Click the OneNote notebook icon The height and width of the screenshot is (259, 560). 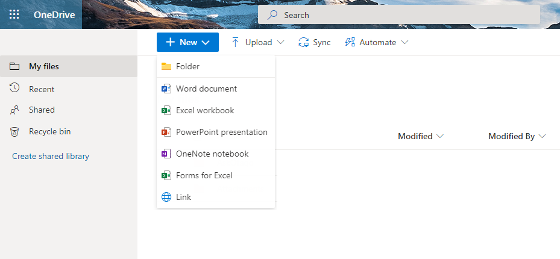[166, 154]
